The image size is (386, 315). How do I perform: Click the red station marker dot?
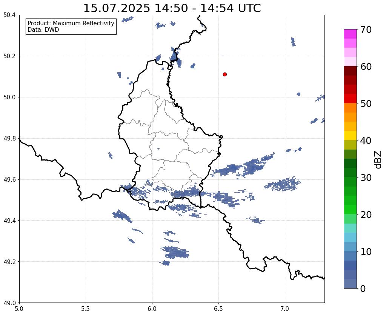pos(225,74)
